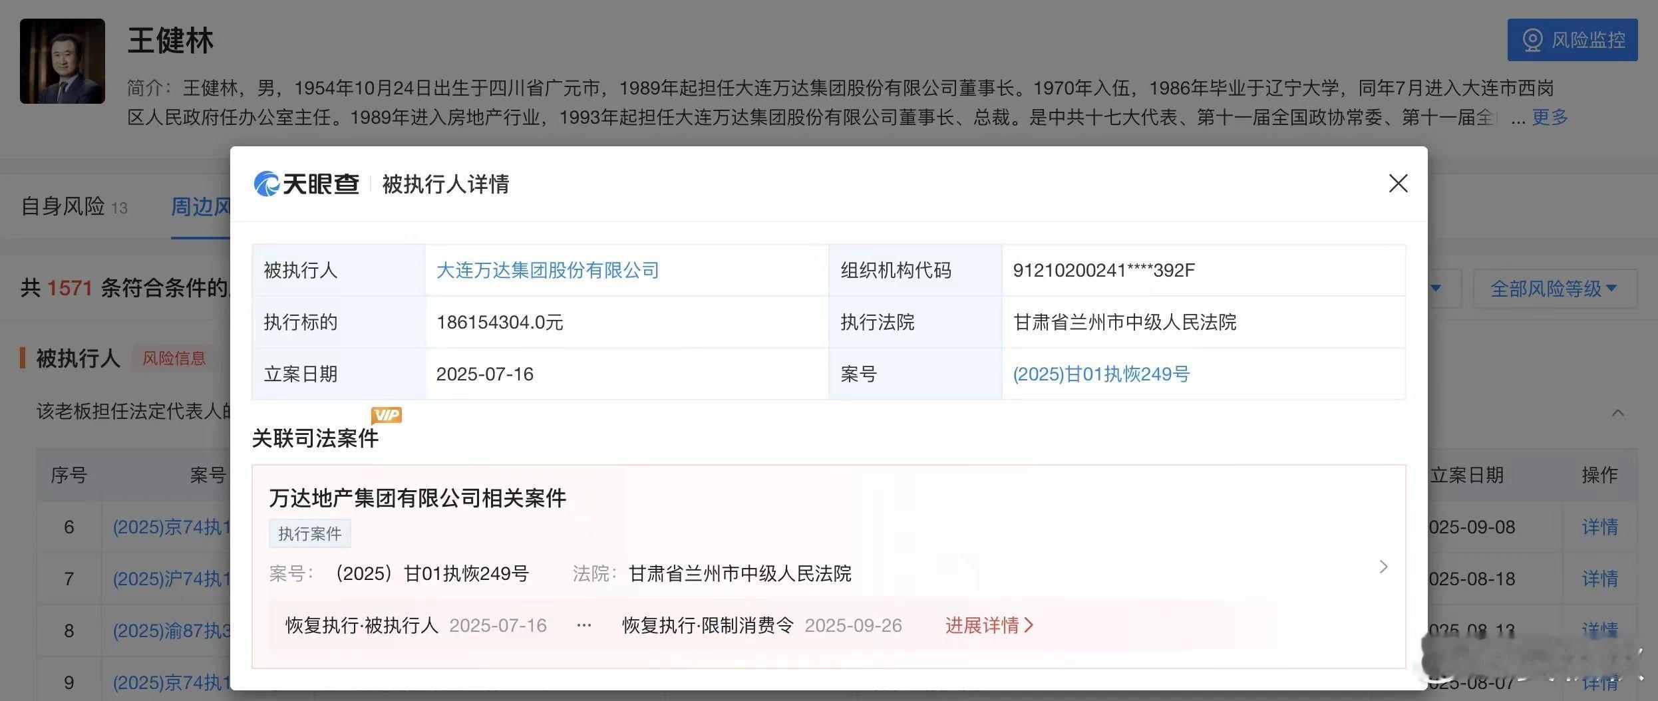Open 详情 for row with date 2025-08-18
The height and width of the screenshot is (701, 1658).
(x=1599, y=579)
